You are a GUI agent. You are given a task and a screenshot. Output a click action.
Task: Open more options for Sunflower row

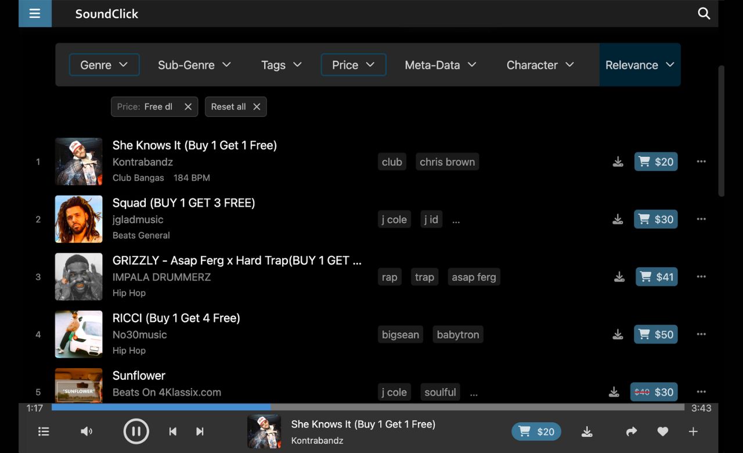pyautogui.click(x=701, y=392)
